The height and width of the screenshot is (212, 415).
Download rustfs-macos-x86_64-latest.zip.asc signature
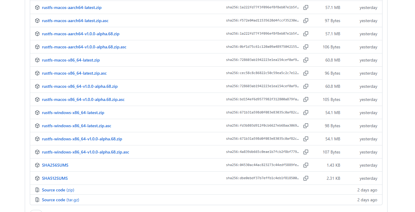pos(74,73)
